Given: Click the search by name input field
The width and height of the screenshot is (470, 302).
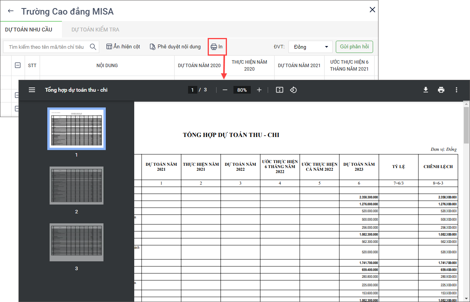Looking at the screenshot, I should (x=46, y=47).
